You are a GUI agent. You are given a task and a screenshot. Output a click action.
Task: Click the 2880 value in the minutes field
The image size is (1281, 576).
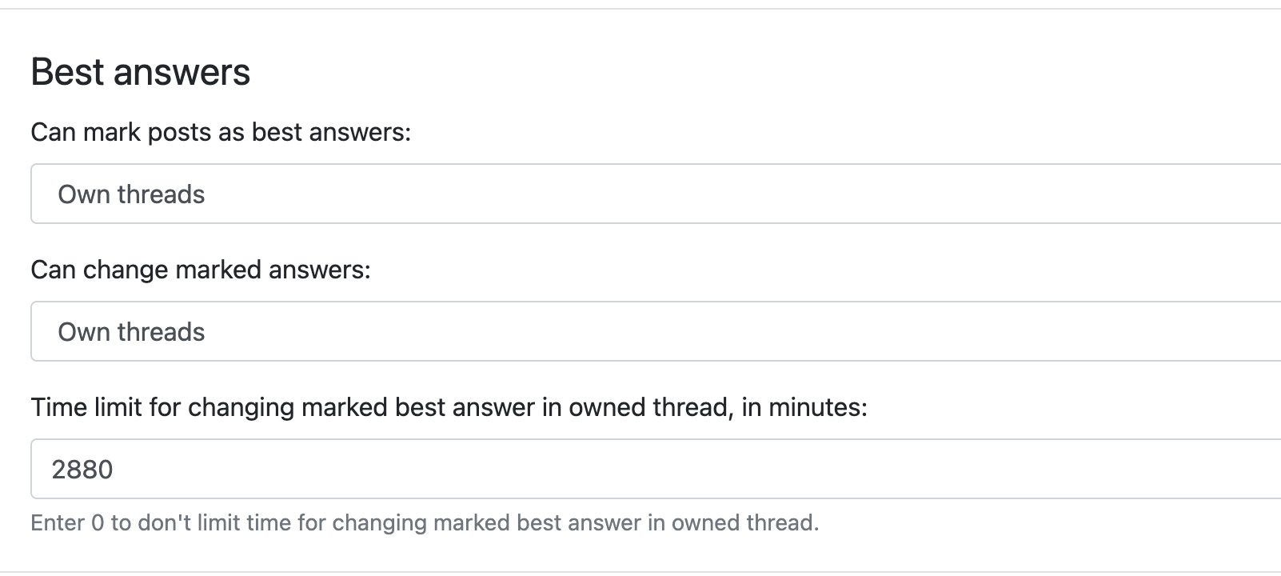(82, 470)
